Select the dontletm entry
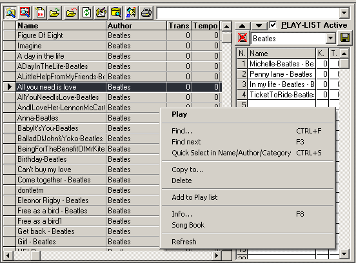The height and width of the screenshot is (263, 356). pyautogui.click(x=61, y=190)
